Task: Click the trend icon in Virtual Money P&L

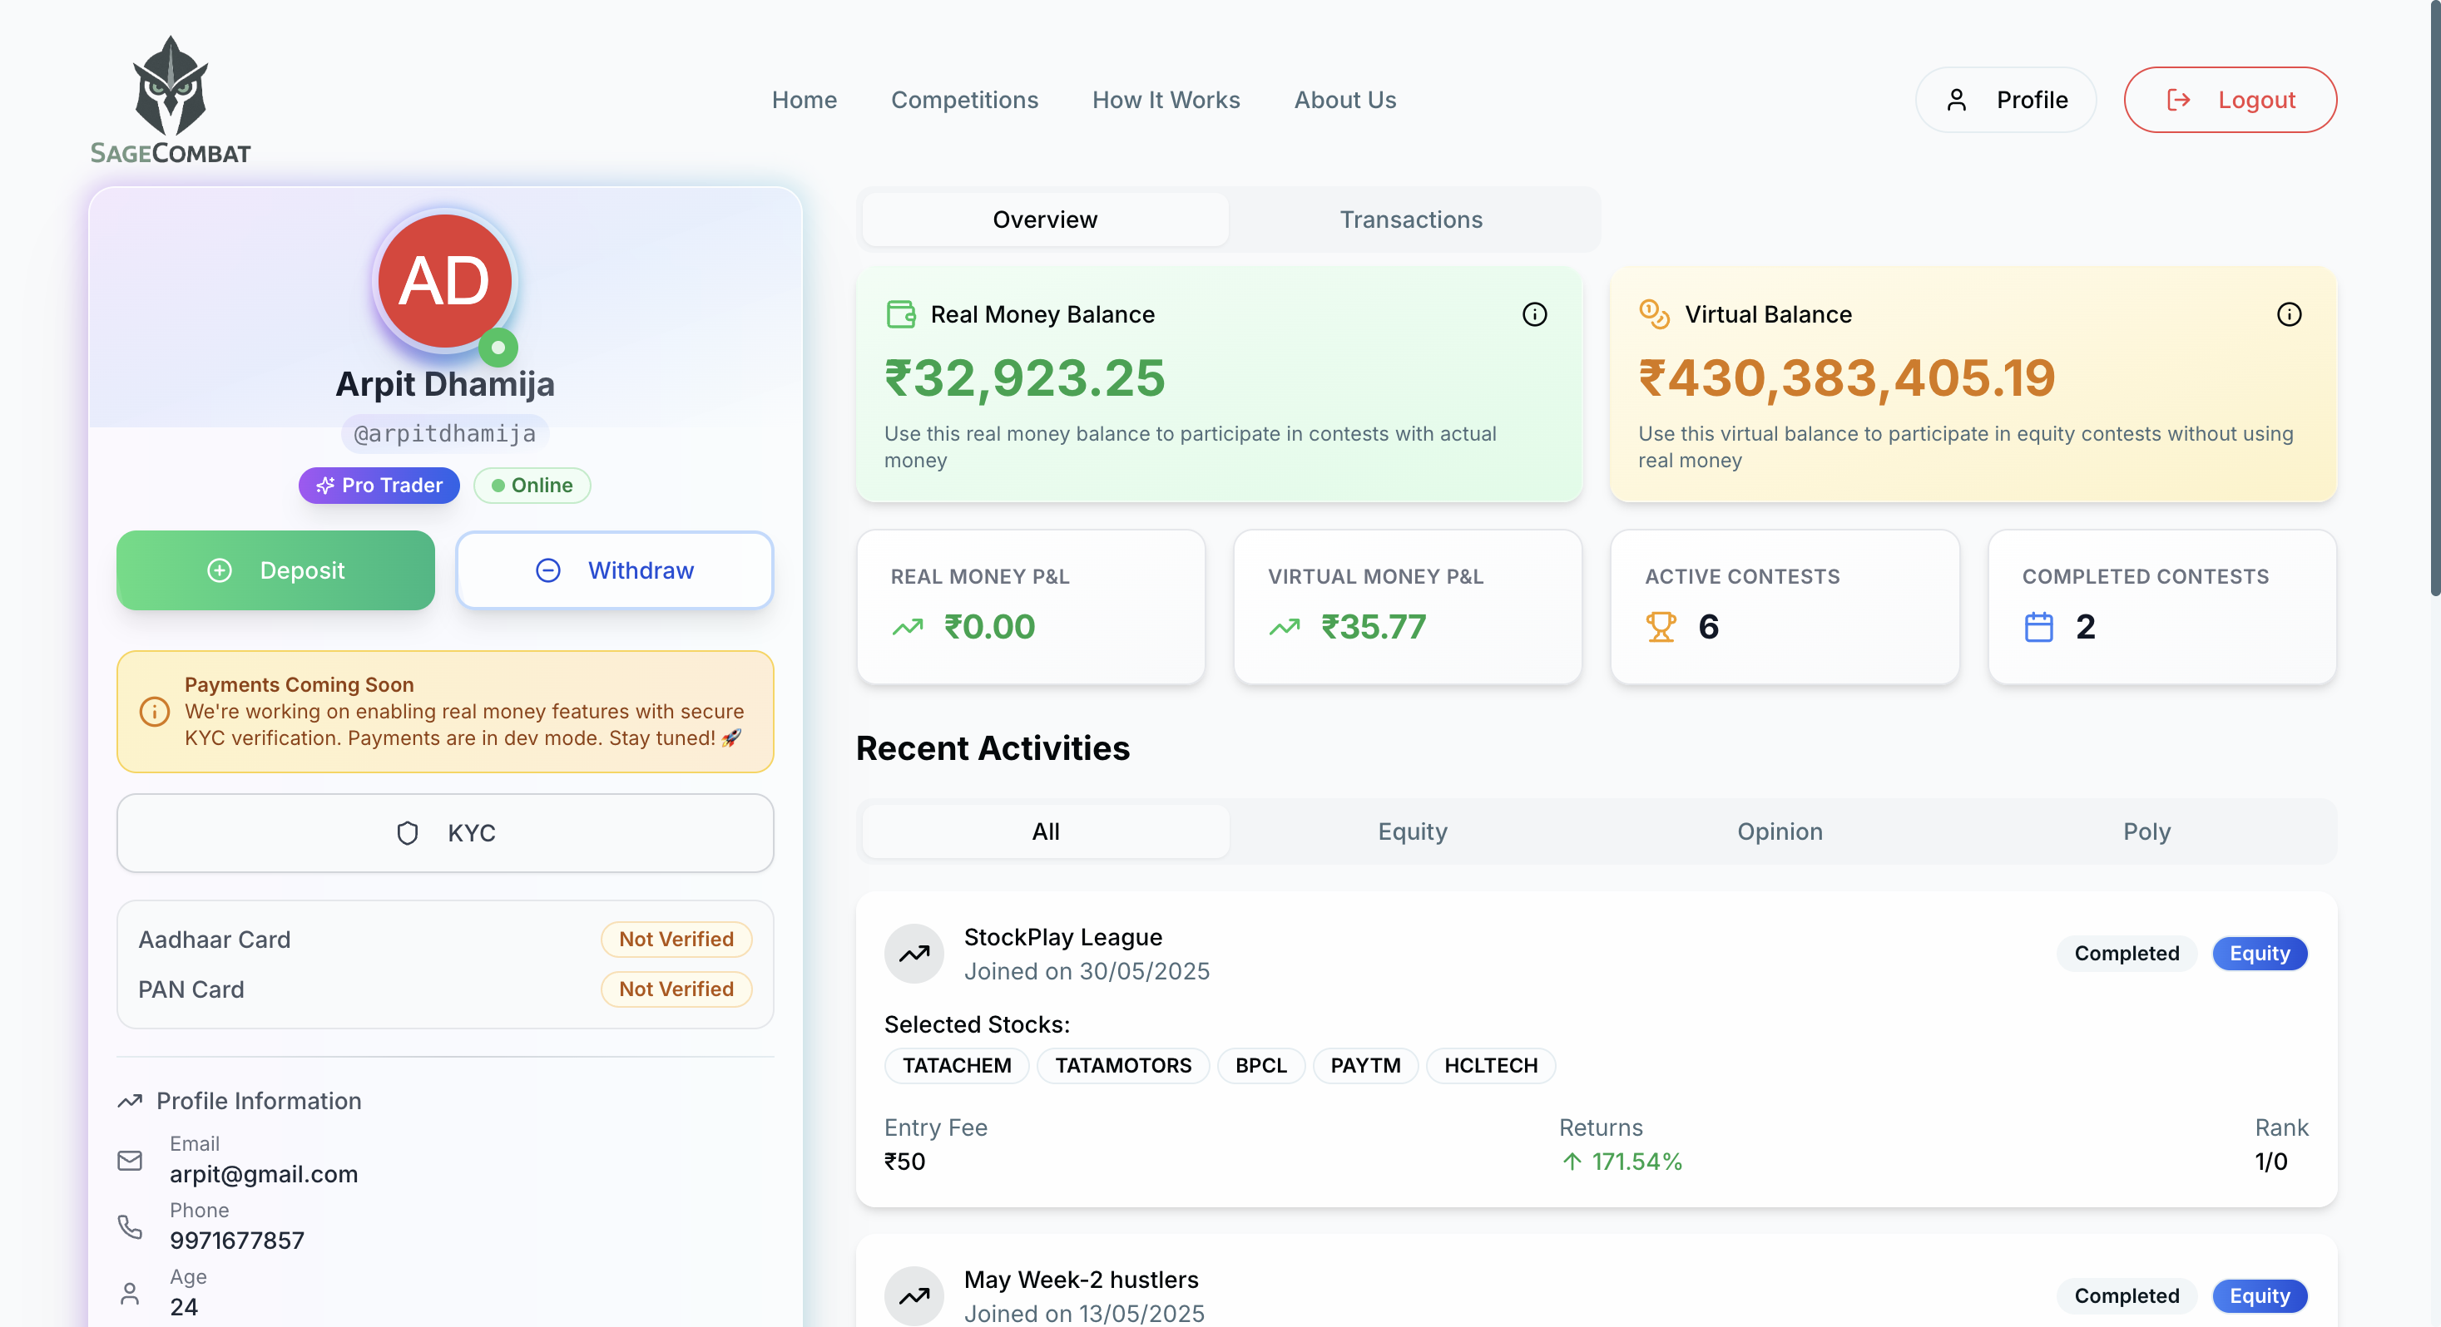Action: [x=1284, y=627]
